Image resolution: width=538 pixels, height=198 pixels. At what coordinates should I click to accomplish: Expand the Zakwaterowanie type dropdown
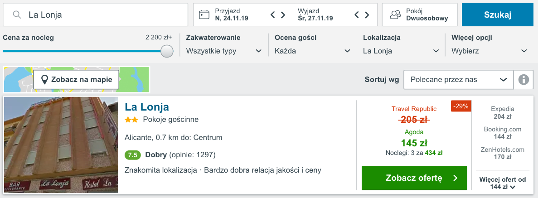pos(224,51)
